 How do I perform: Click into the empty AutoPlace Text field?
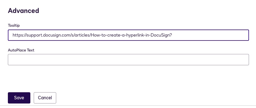(128, 60)
